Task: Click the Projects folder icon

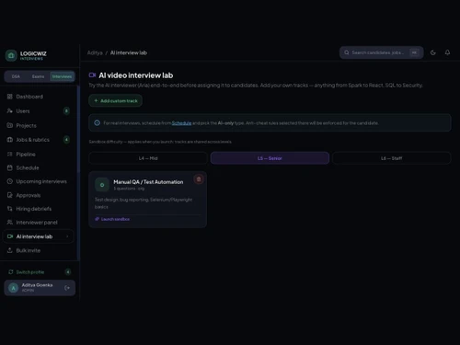Action: [x=10, y=125]
